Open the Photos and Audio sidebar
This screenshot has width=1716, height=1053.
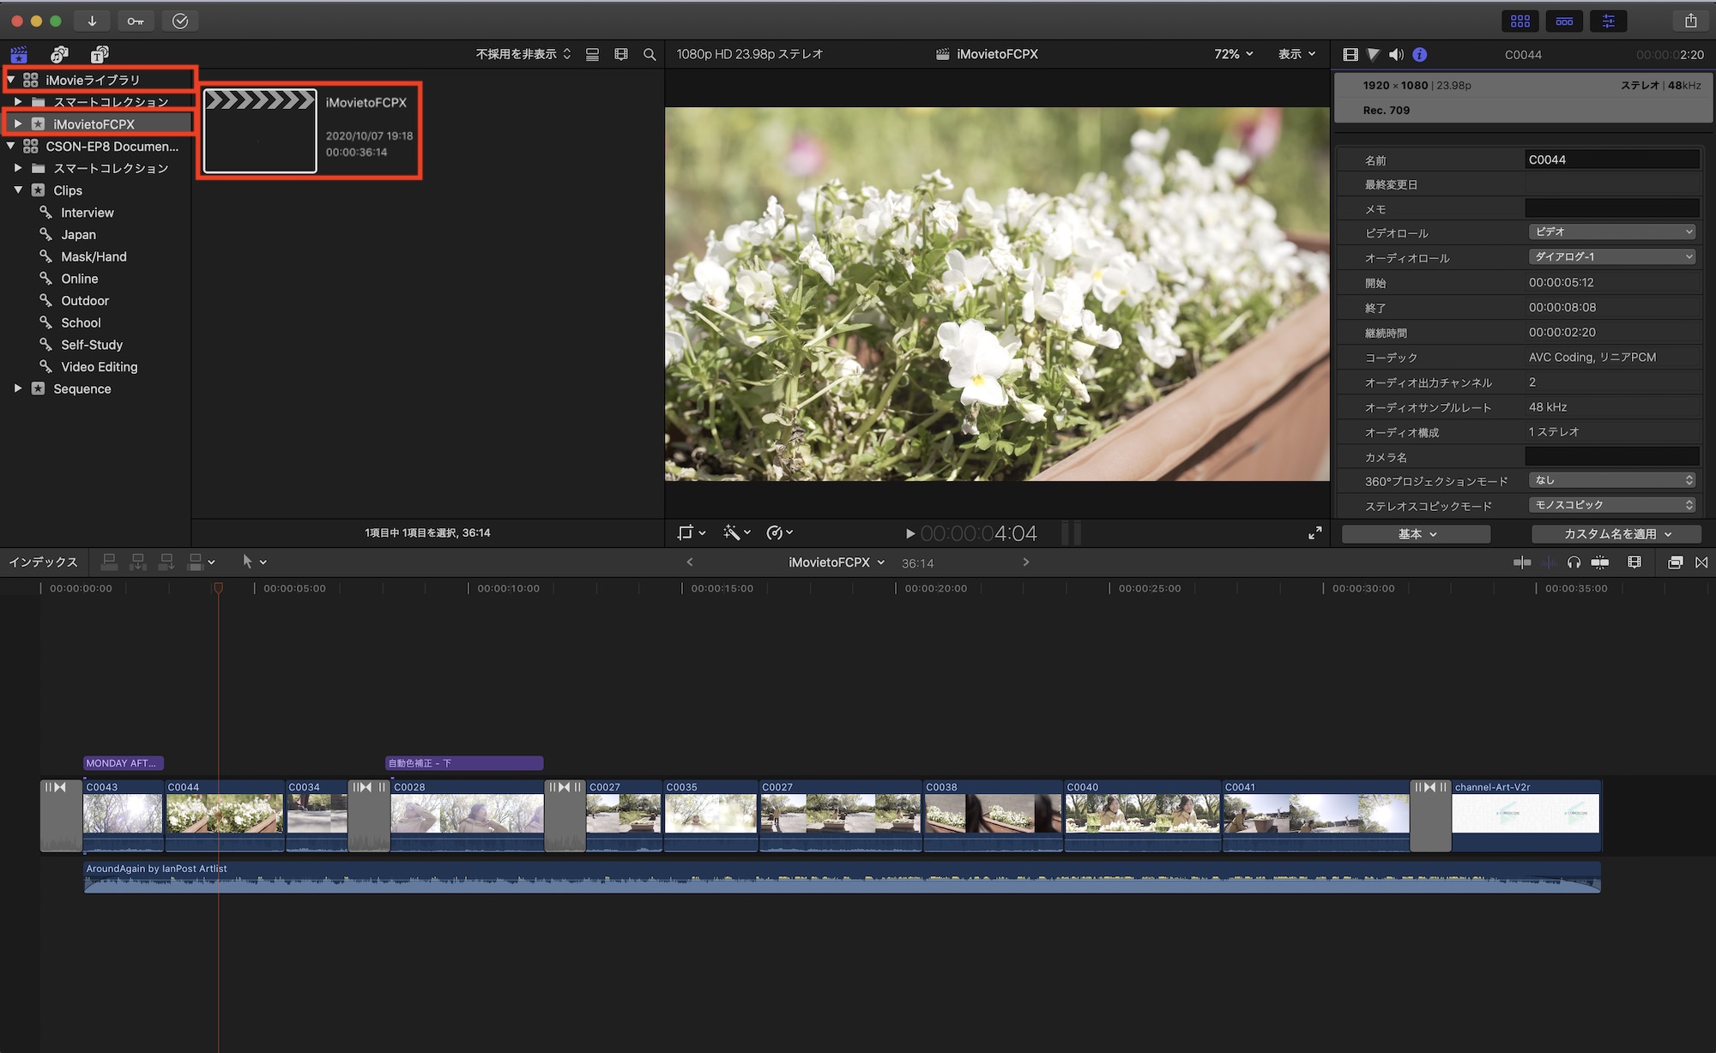pyautogui.click(x=59, y=54)
